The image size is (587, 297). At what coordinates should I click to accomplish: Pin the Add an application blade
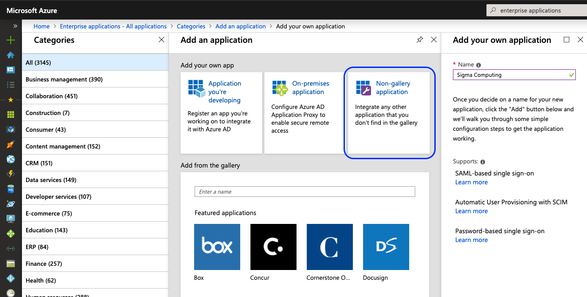coord(420,40)
